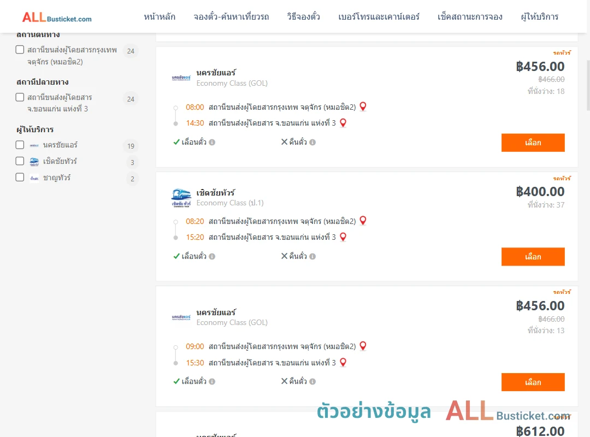Click the 09:00 departure time

click(x=195, y=346)
